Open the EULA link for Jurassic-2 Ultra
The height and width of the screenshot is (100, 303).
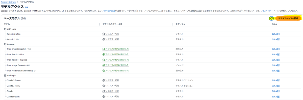(275, 34)
